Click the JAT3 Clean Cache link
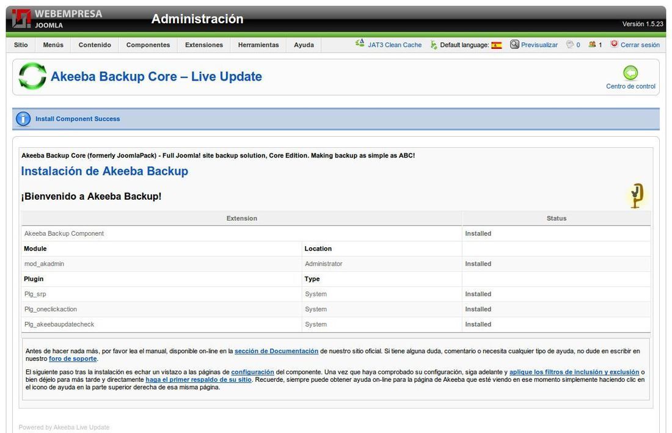 [x=395, y=45]
